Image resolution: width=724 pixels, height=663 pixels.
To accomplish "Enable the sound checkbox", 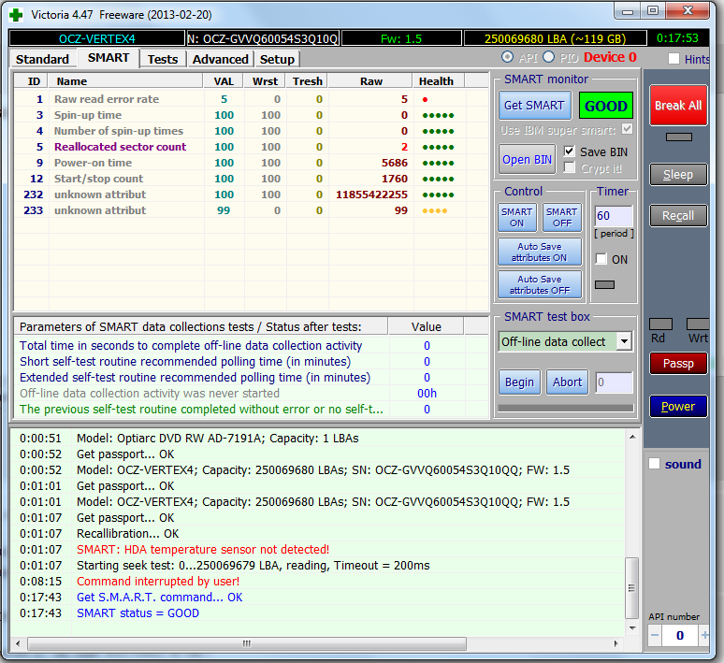I will click(x=654, y=464).
